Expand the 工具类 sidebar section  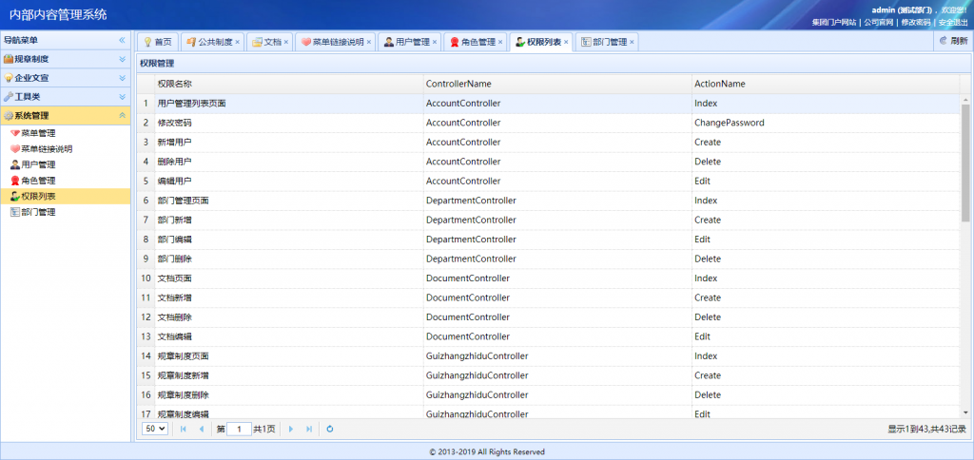[122, 97]
